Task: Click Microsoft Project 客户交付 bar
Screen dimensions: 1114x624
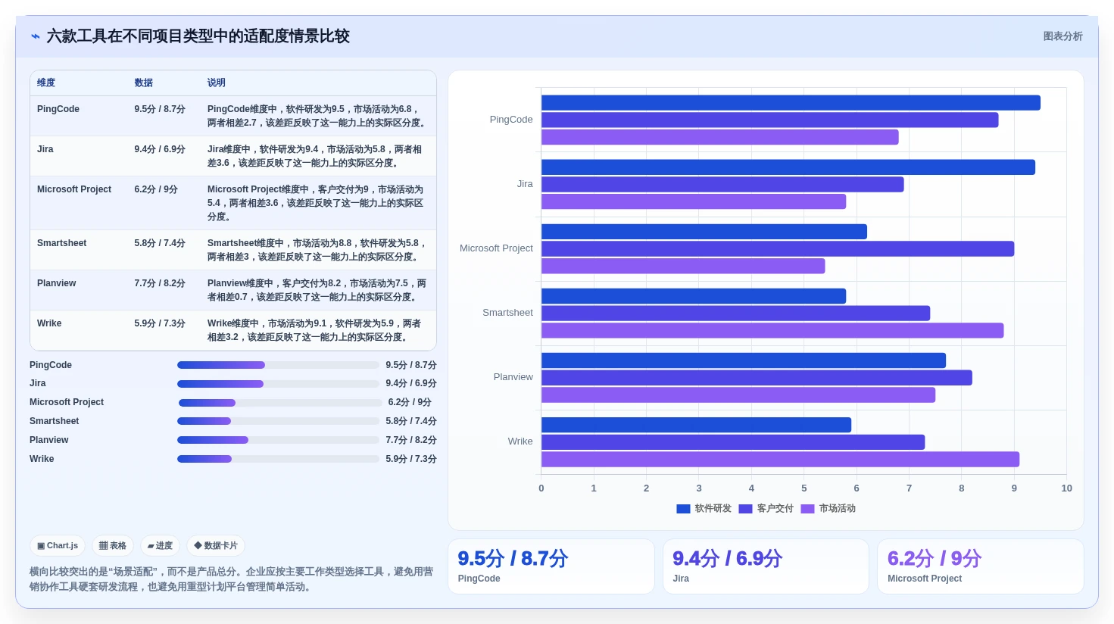Action: [x=778, y=248]
